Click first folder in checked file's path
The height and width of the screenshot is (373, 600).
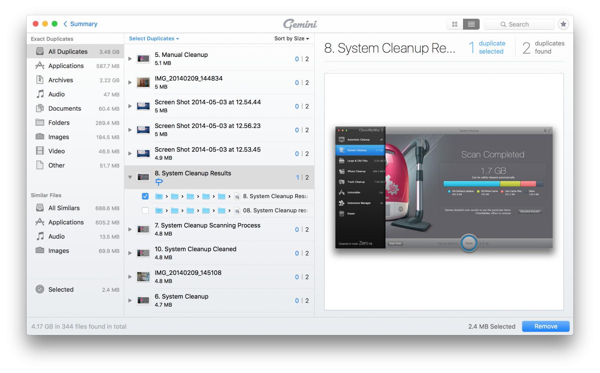pyautogui.click(x=159, y=196)
